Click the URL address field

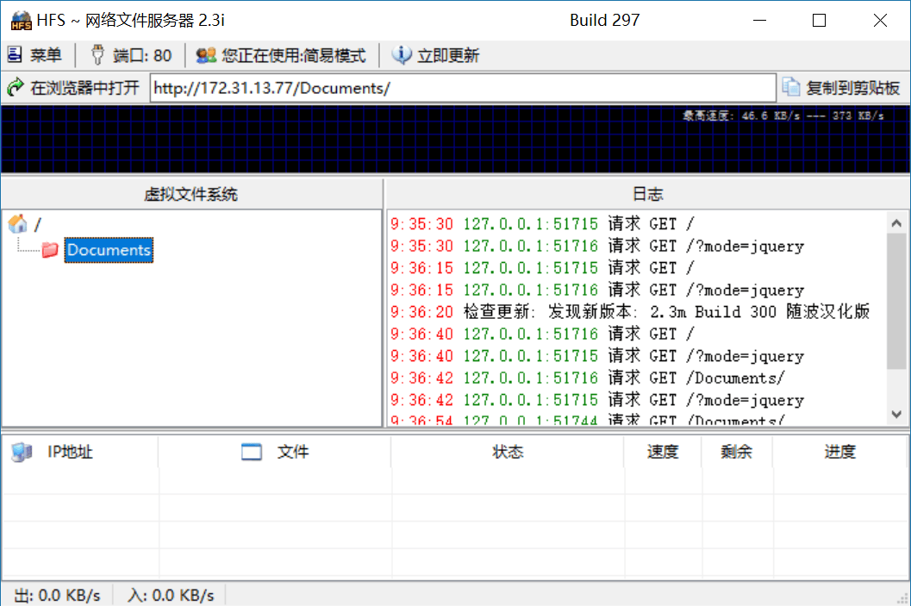[x=463, y=88]
